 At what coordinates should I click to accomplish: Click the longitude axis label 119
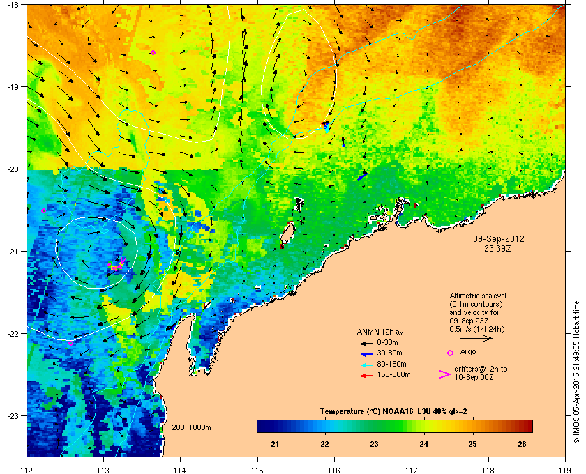(565, 471)
